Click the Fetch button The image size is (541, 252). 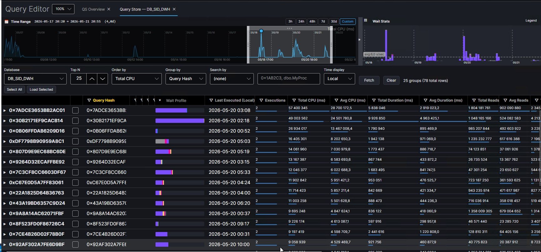click(x=369, y=80)
